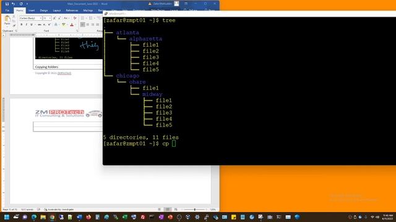396x222 pixels.
Task: Open FileZilla from taskbar
Action: point(143,217)
